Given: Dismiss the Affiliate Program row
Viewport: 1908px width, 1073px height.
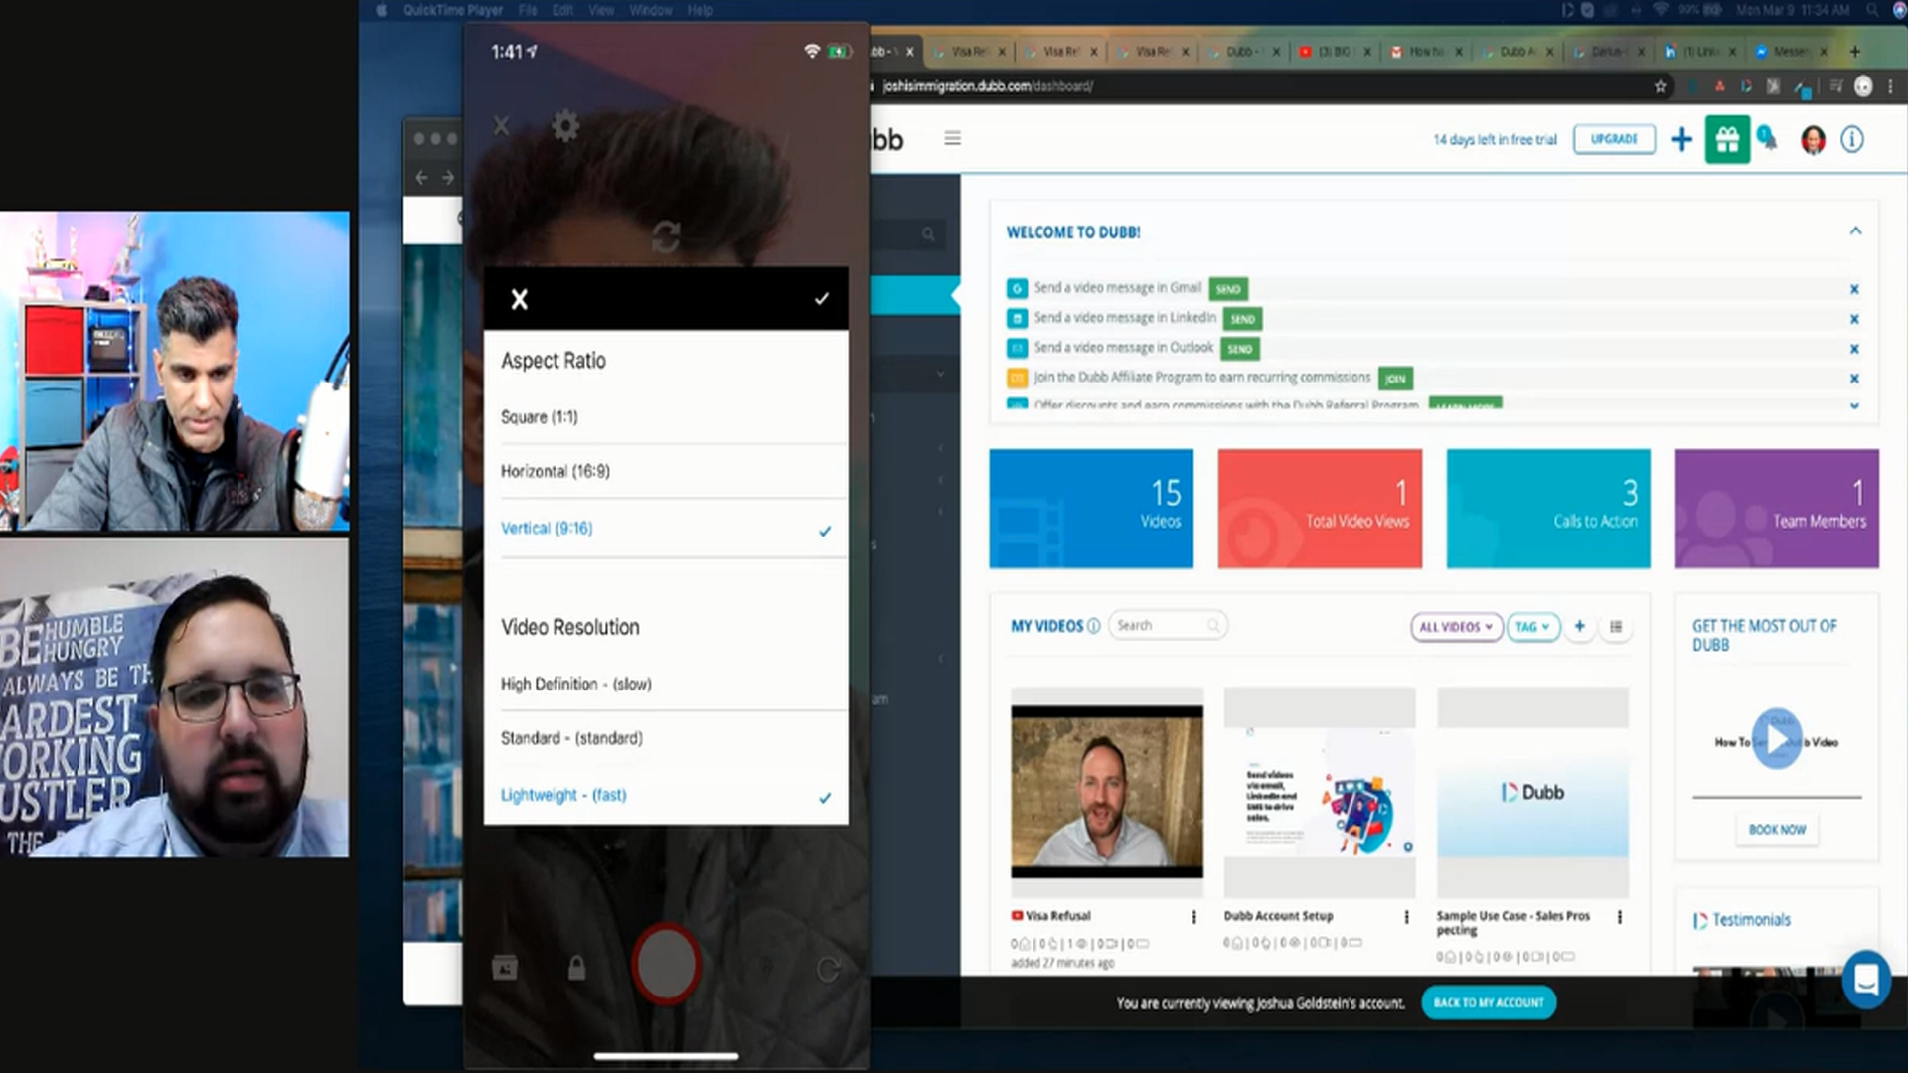Looking at the screenshot, I should pos(1854,379).
